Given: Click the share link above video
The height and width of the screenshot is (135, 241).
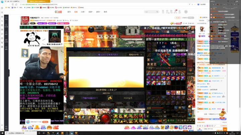Looking at the screenshot, I should (185, 23).
